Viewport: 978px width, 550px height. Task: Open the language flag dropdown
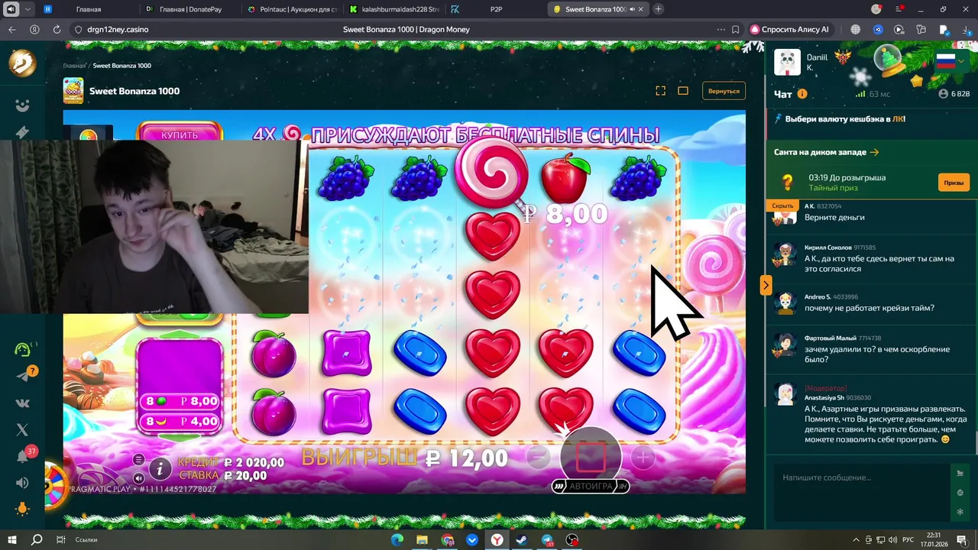tap(950, 60)
